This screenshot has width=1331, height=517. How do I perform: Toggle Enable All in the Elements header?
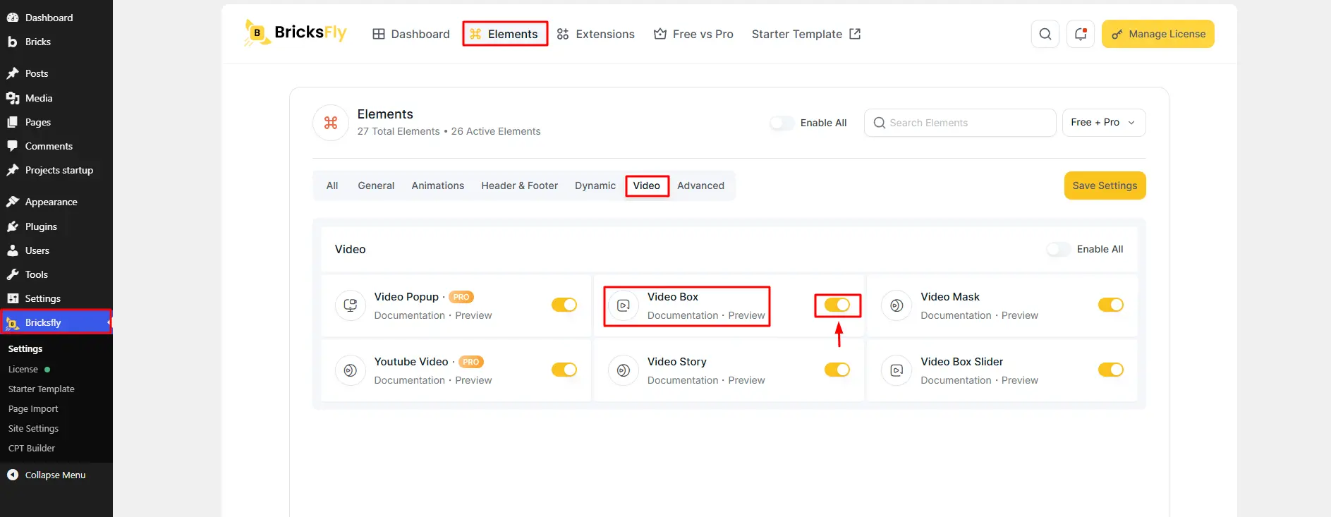pyautogui.click(x=782, y=123)
